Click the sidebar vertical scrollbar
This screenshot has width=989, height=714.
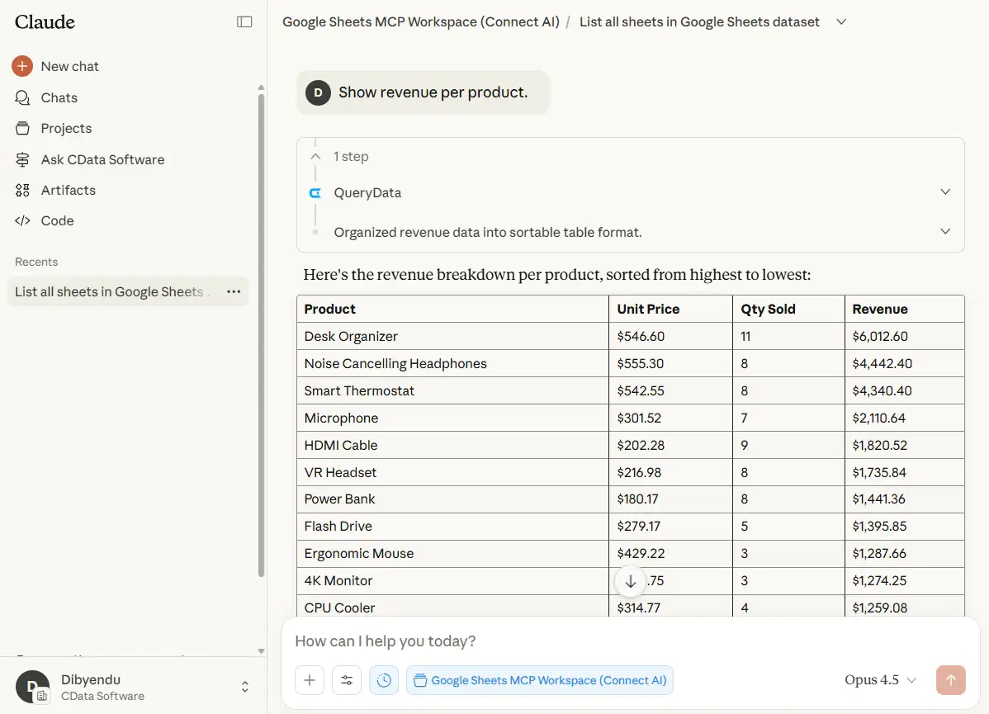point(261,334)
